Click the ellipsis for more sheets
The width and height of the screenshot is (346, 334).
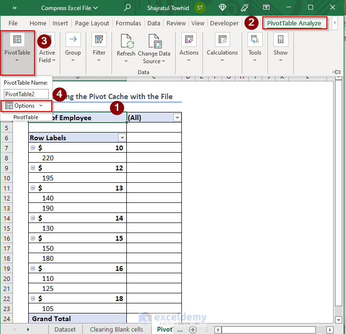click(180, 330)
